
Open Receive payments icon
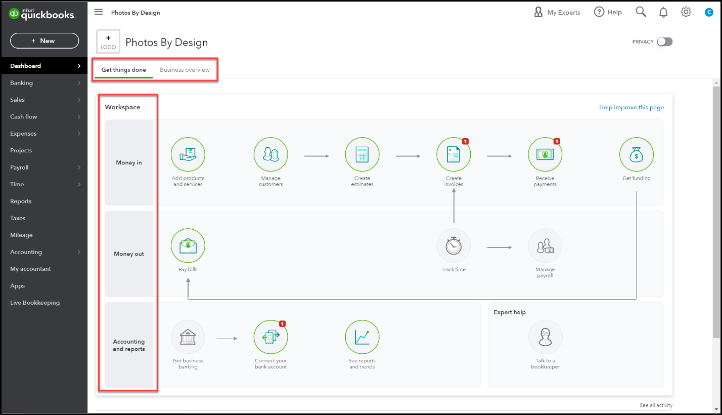(545, 154)
